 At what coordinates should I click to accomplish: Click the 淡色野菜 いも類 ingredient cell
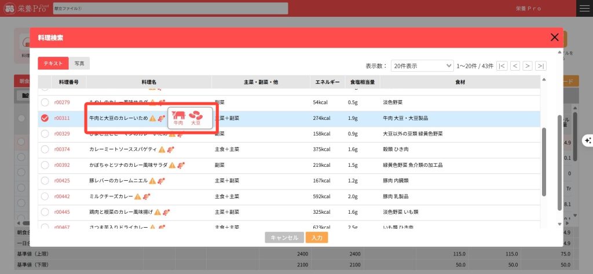tap(401, 213)
